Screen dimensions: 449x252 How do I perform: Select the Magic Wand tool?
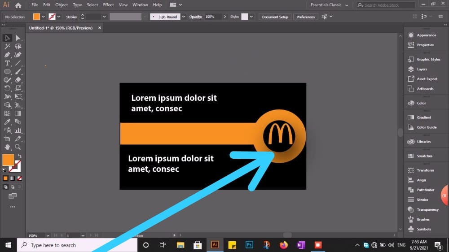[x=7, y=46]
